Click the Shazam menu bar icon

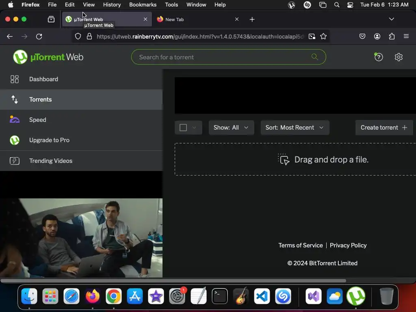point(307,5)
